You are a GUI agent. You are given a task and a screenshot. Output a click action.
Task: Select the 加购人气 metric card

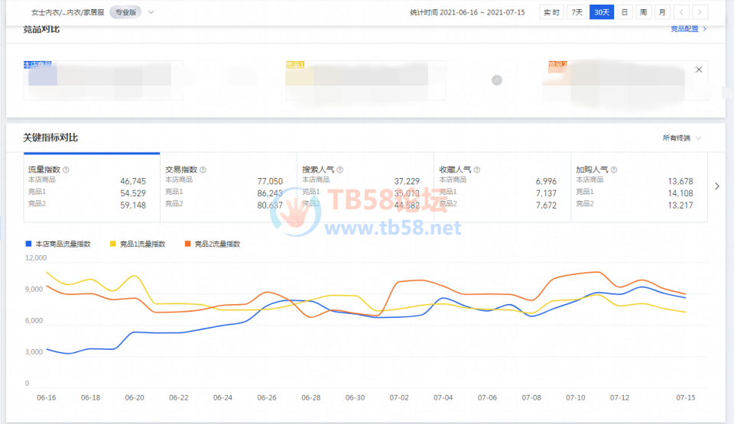[x=639, y=187]
